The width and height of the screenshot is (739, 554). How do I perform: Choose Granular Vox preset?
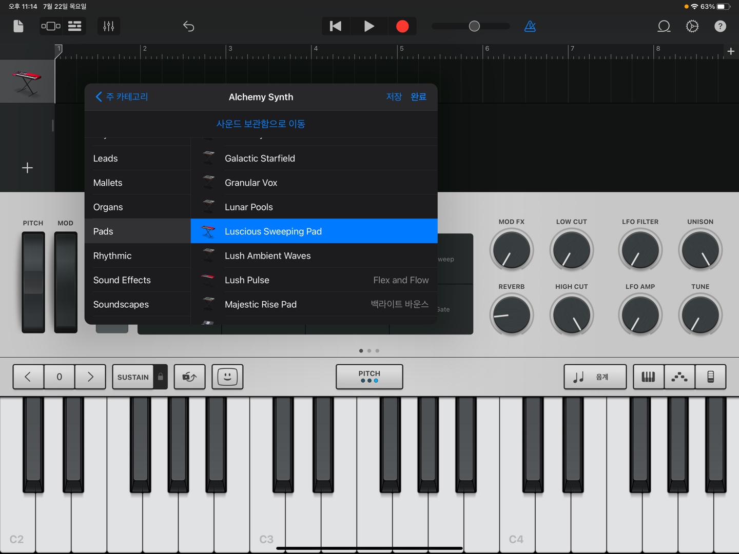pyautogui.click(x=314, y=183)
